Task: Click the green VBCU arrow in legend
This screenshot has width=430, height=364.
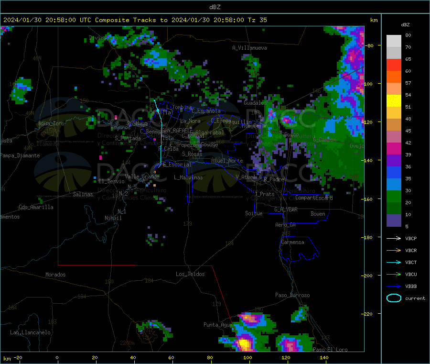Action: pos(394,274)
